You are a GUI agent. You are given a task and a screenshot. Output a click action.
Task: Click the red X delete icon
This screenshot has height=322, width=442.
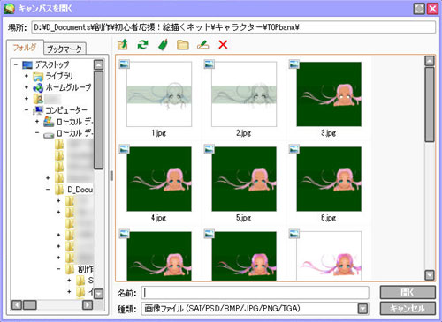[x=223, y=45]
